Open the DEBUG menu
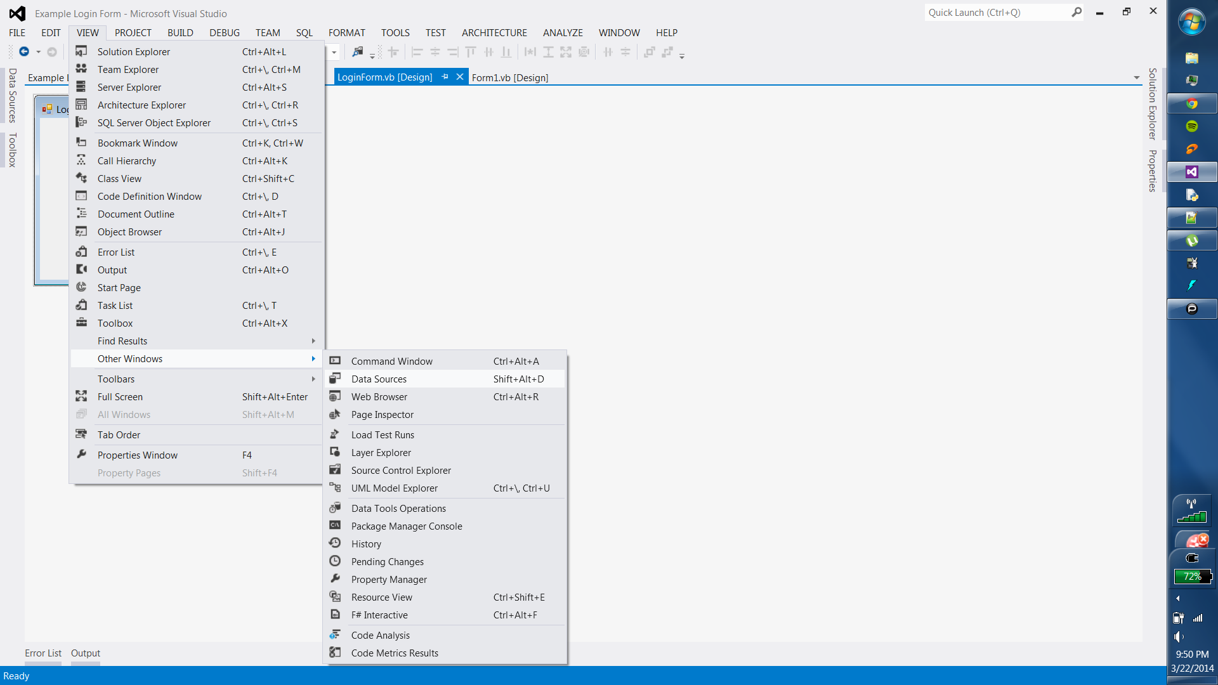Viewport: 1218px width, 685px height. click(x=225, y=33)
